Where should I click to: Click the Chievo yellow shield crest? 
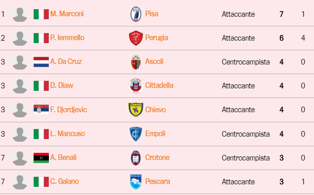click(x=136, y=110)
